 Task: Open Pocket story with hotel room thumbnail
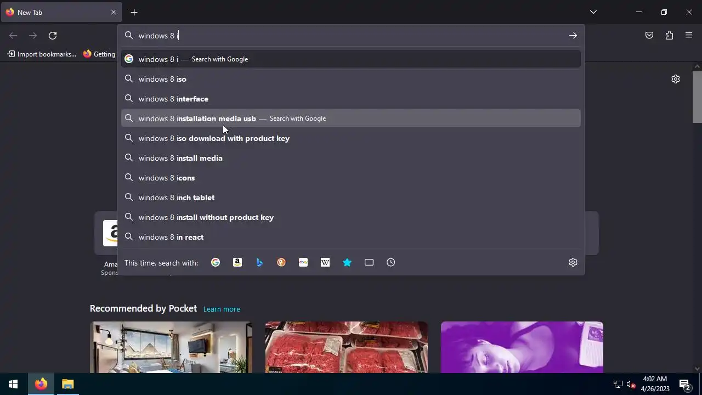171,347
